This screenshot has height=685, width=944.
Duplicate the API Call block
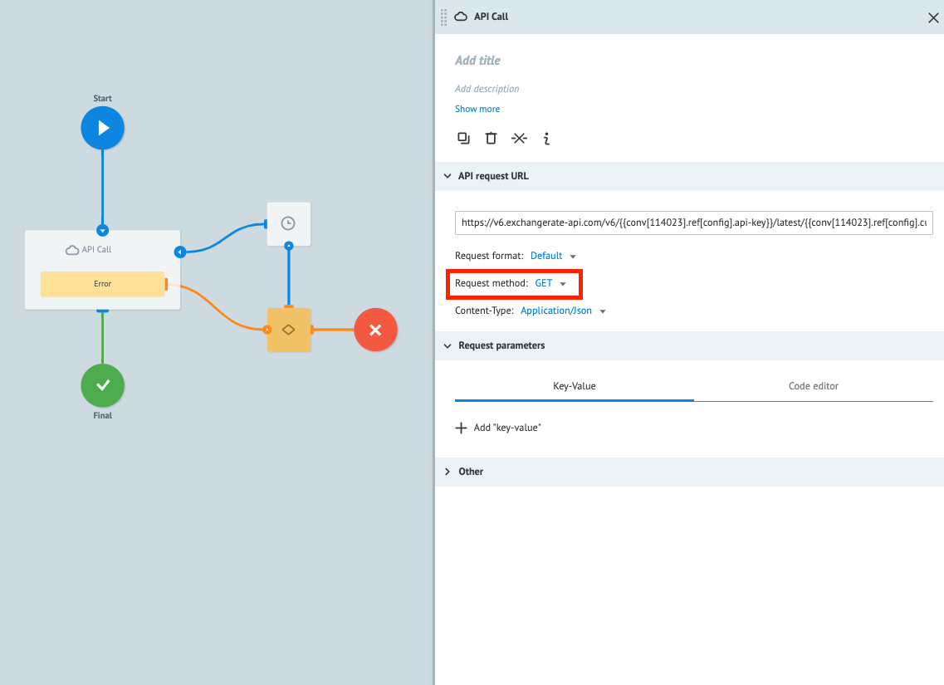pos(463,138)
